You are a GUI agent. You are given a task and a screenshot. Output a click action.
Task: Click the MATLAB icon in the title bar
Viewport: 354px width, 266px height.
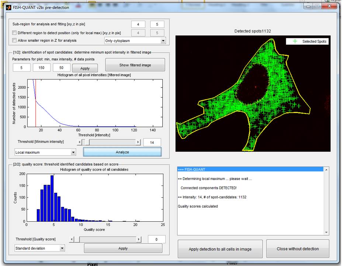click(8, 7)
